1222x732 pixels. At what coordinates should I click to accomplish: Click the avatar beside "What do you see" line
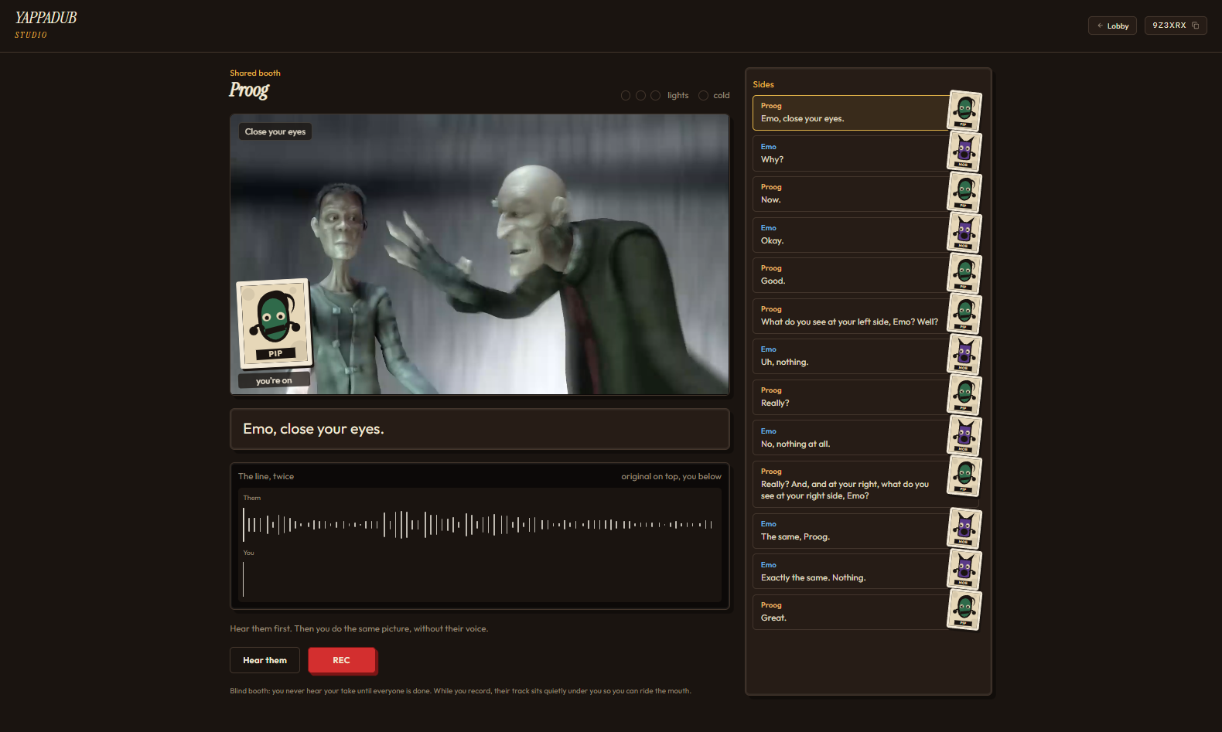[964, 314]
